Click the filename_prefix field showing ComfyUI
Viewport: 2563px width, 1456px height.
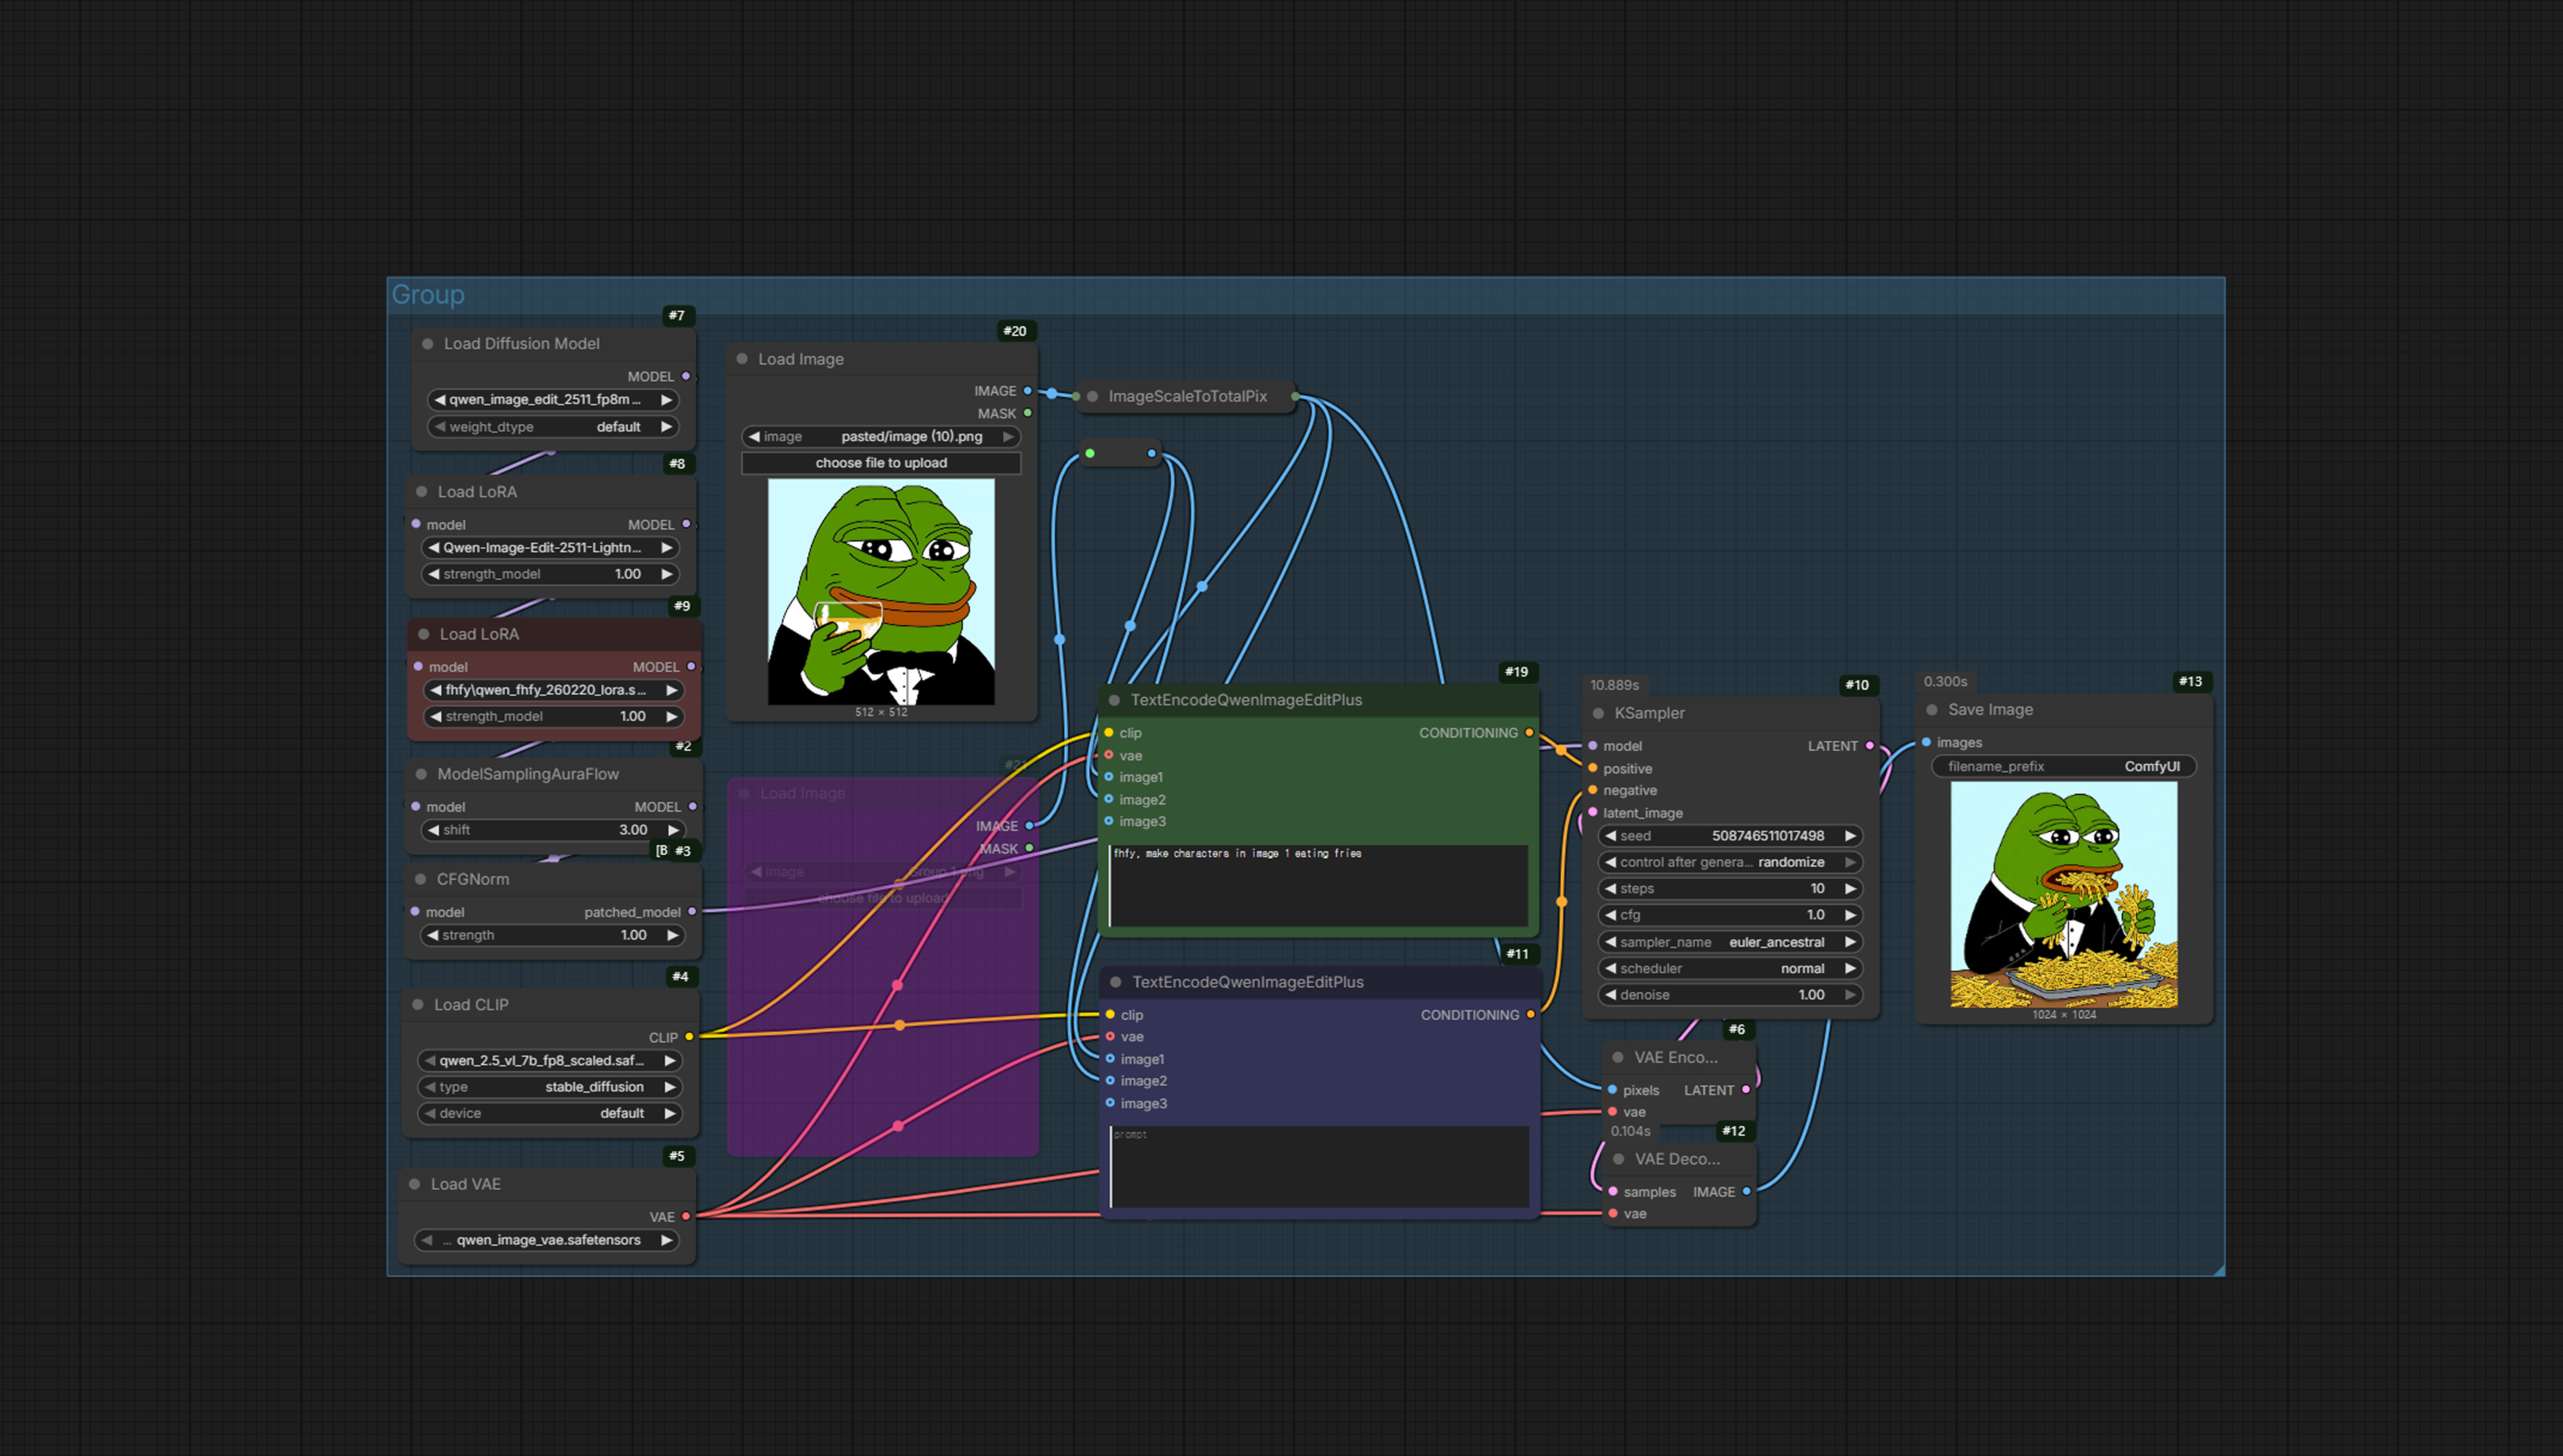[x=2063, y=767]
